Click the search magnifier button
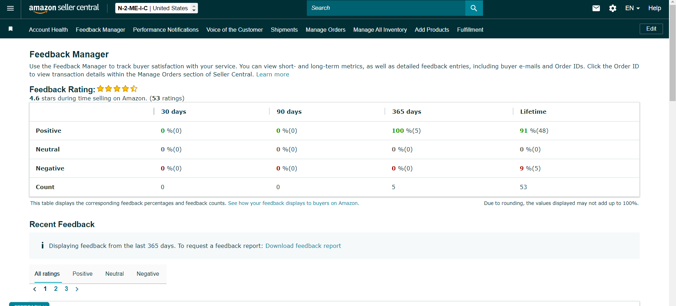This screenshot has height=306, width=676. [474, 8]
